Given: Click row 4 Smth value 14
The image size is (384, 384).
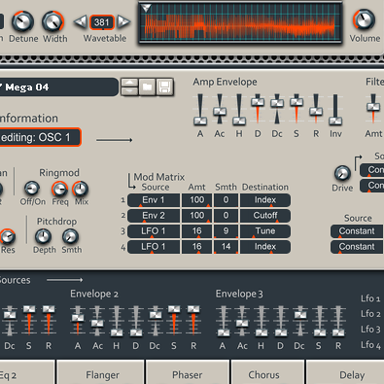Looking at the screenshot, I should pyautogui.click(x=226, y=247).
